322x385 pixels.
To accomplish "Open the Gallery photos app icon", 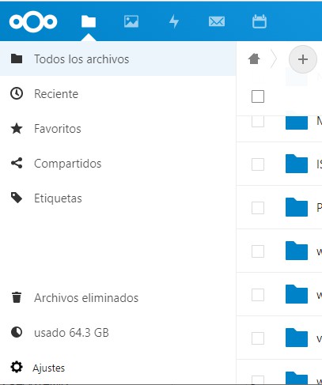I will 131,21.
